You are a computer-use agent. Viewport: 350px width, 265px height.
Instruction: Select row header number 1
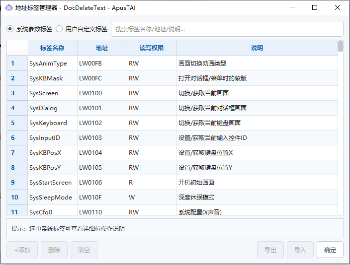17,64
